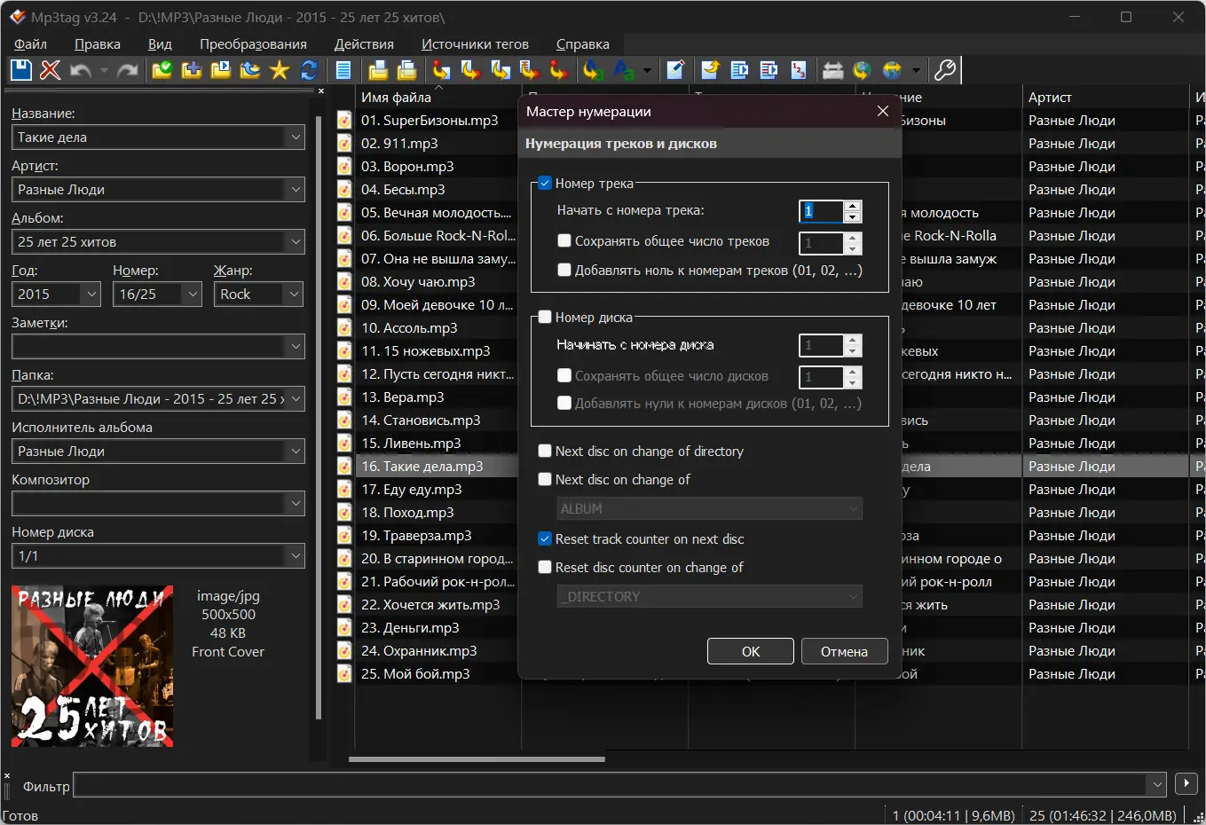Open the Extended Tags list icon
This screenshot has height=825, width=1206.
pos(343,70)
